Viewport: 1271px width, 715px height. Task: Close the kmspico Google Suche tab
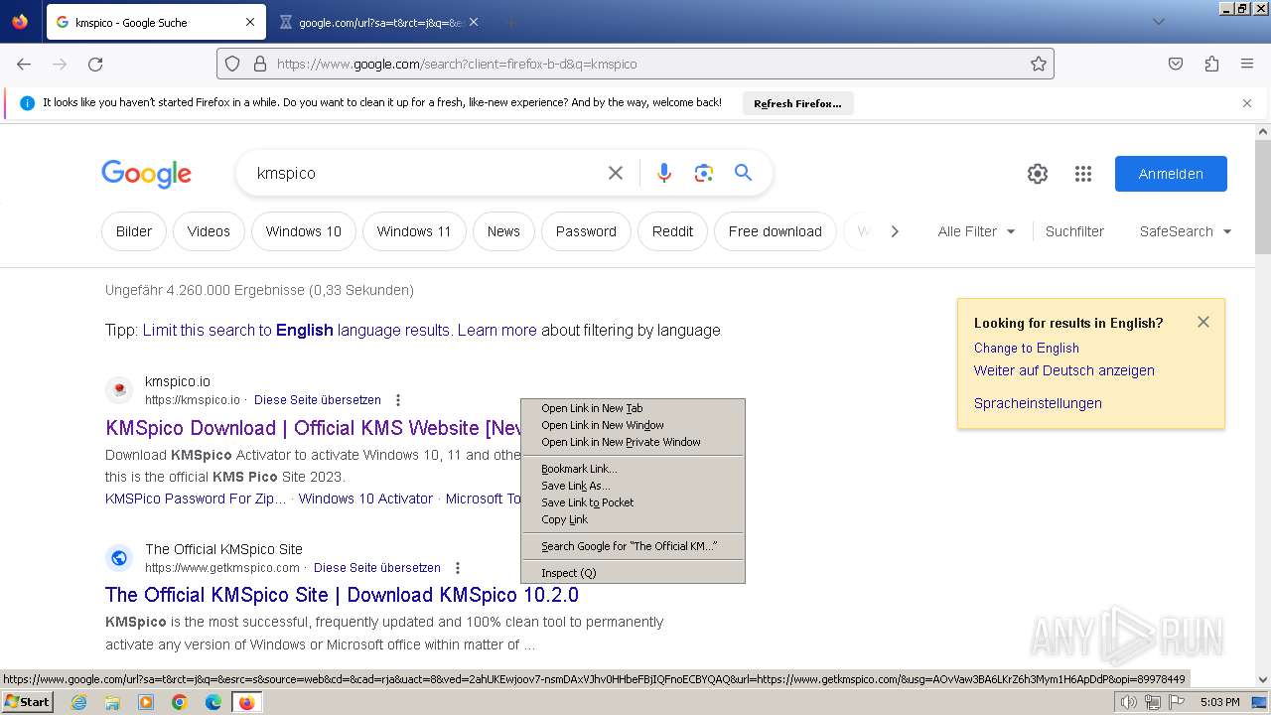[x=250, y=22]
